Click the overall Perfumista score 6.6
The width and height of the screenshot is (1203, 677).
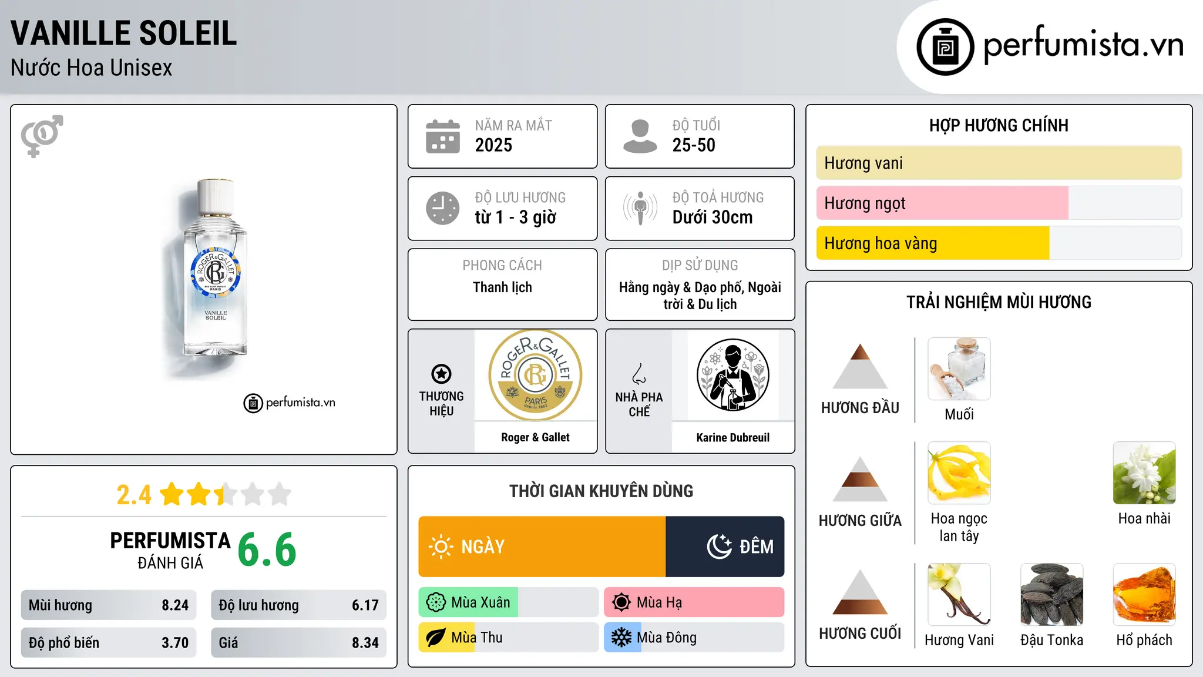point(267,550)
